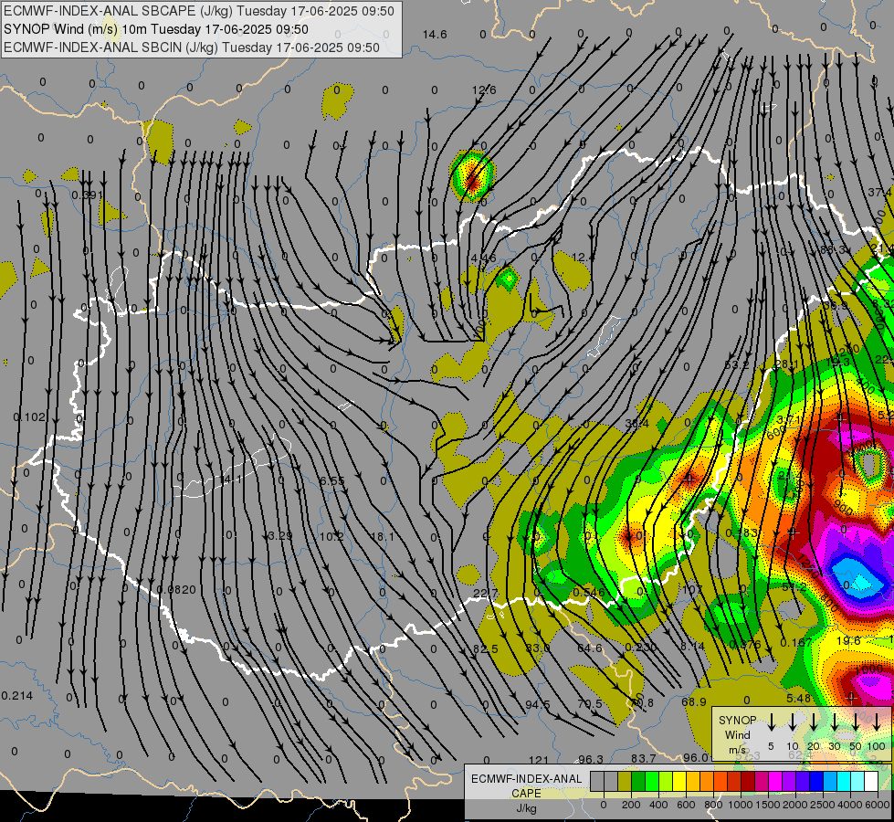Click the 6000 tick label in CAPE legend

(x=878, y=805)
